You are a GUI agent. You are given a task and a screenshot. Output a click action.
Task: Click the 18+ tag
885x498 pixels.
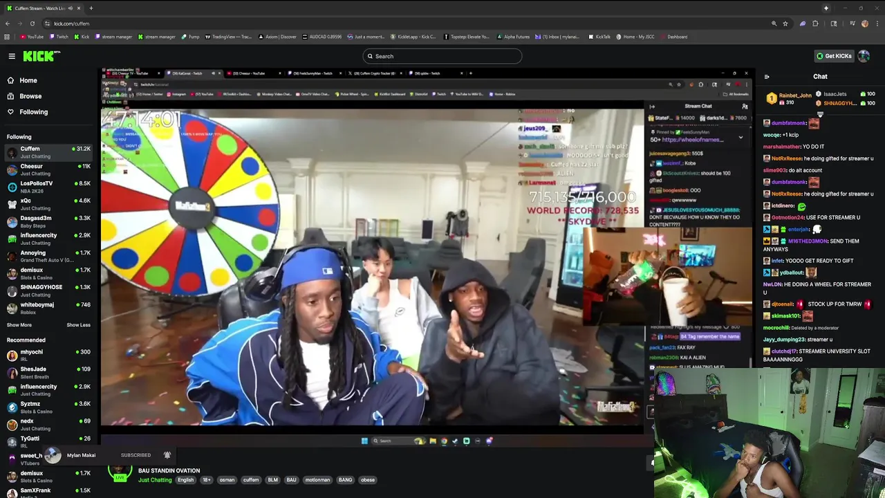(x=206, y=480)
